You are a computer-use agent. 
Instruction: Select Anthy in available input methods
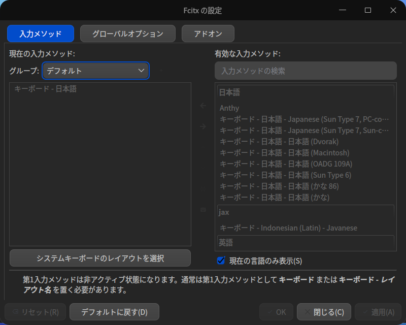click(x=306, y=108)
